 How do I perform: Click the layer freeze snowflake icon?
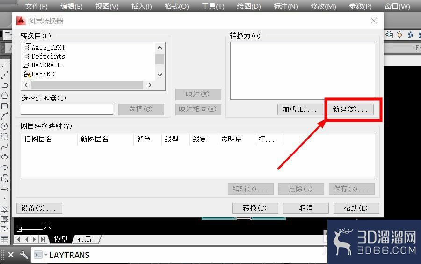(389, 35)
